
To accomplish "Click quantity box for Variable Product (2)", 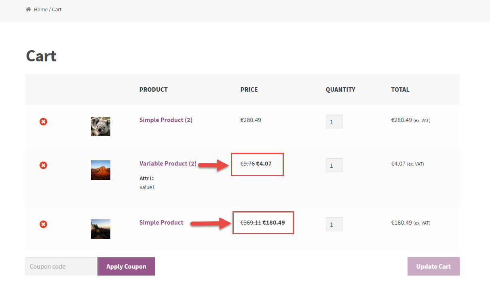I will (334, 165).
